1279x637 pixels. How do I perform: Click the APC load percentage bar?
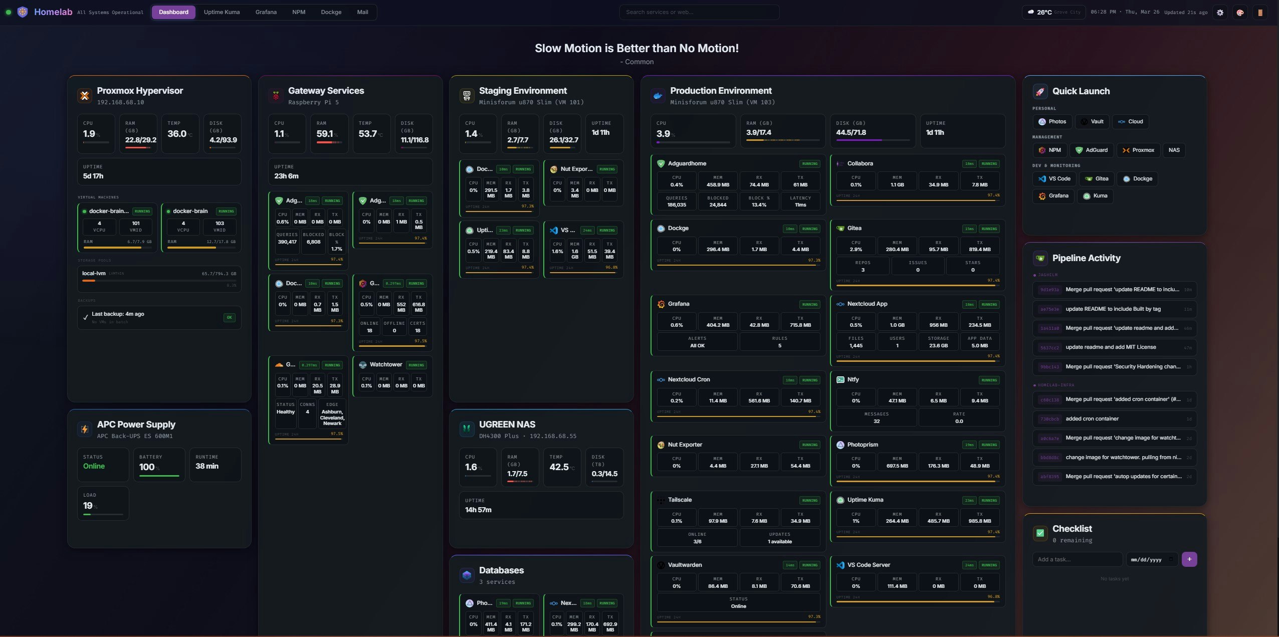pyautogui.click(x=103, y=514)
